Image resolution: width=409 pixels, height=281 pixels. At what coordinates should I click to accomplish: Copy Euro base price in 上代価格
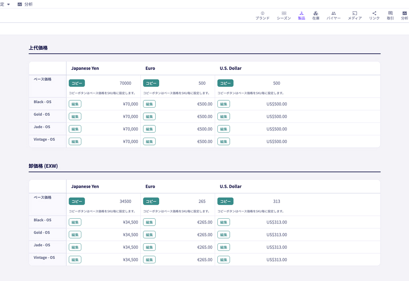[x=151, y=83]
